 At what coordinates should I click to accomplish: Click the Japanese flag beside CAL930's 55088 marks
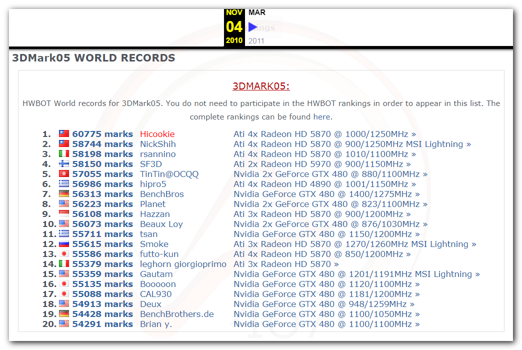[64, 293]
